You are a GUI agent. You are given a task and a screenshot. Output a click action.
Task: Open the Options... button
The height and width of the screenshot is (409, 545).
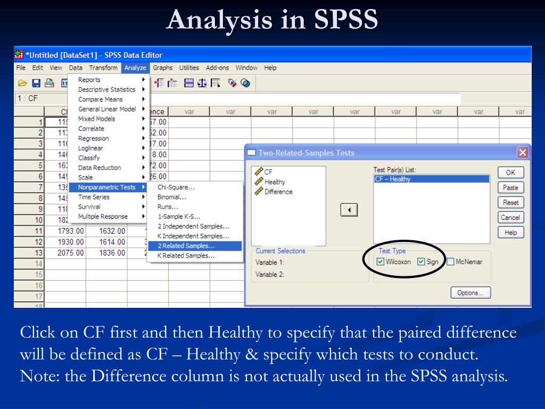(x=470, y=293)
